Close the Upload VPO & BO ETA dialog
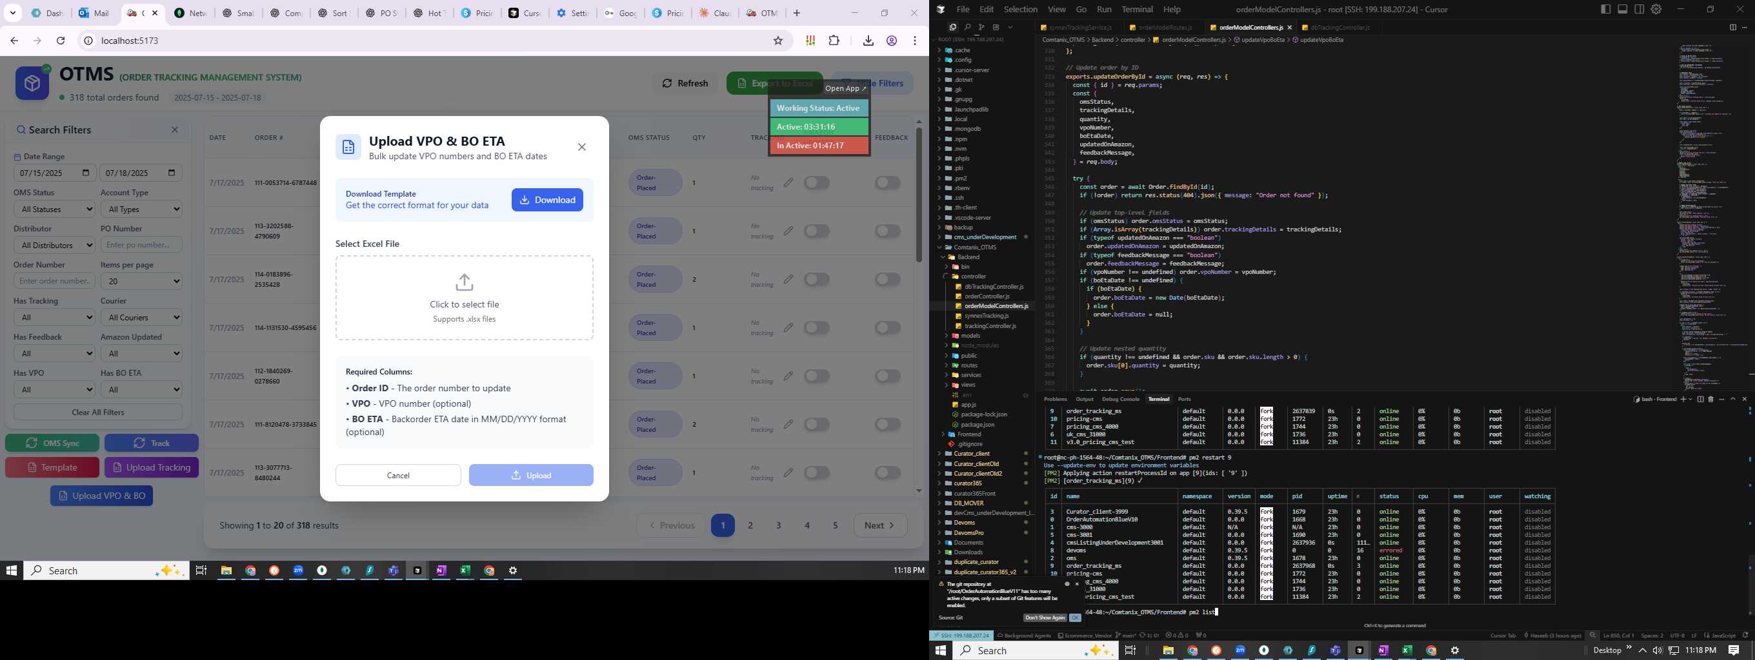This screenshot has height=660, width=1755. pos(581,147)
